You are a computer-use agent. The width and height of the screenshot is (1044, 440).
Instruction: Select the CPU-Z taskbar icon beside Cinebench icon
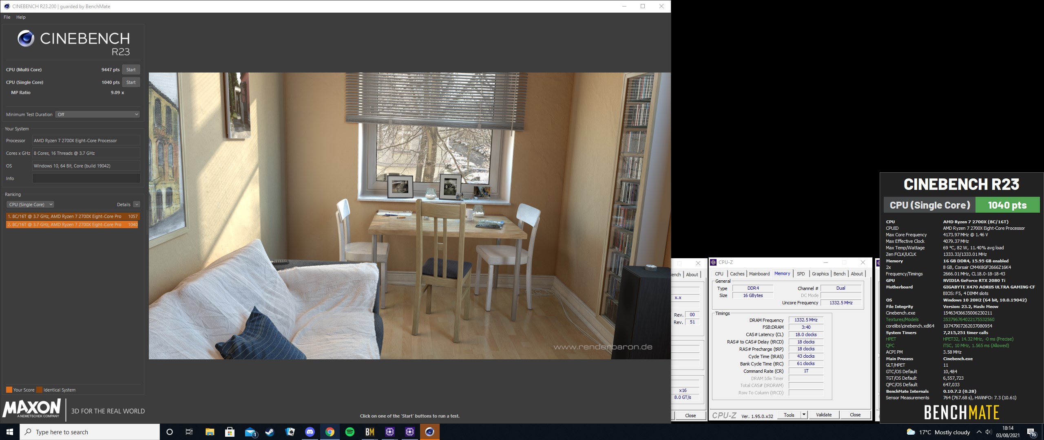(410, 432)
